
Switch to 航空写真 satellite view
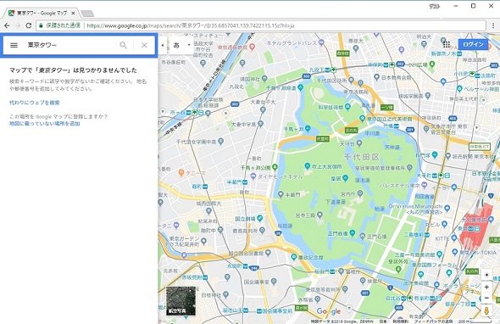tap(181, 301)
